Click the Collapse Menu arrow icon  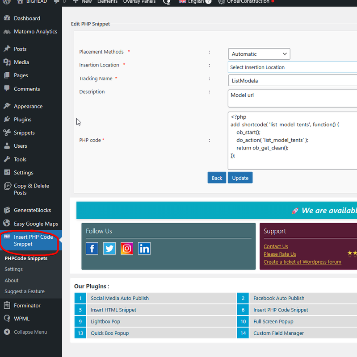[7, 332]
